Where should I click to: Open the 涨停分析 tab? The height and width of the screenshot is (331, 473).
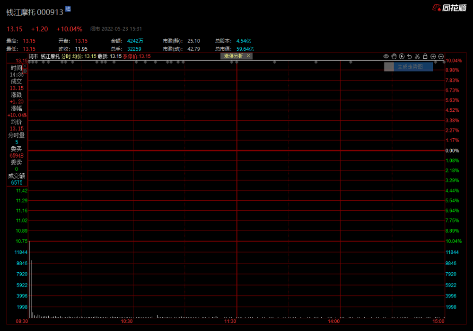coord(233,56)
